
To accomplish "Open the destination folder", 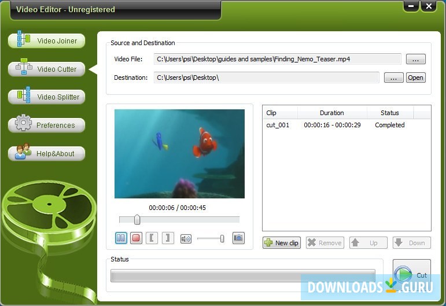I will tap(415, 78).
